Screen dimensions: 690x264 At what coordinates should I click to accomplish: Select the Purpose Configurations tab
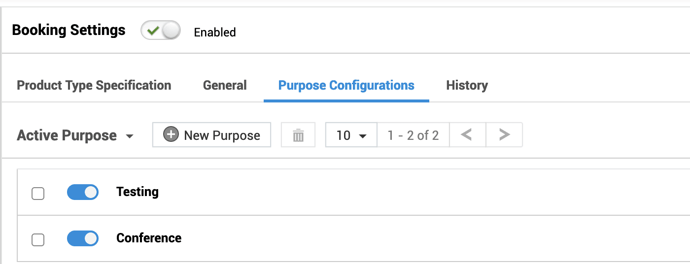(346, 85)
